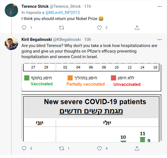The width and height of the screenshot is (167, 158).
Task: Like Terence Strick's Nobel Prize tweet
Action: (x=100, y=28)
